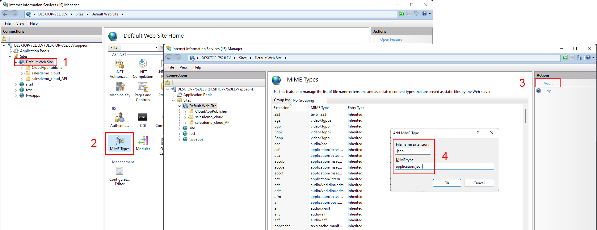Open the File menu in back window
Viewport: 597px width, 230px height.
pyautogui.click(x=8, y=23)
